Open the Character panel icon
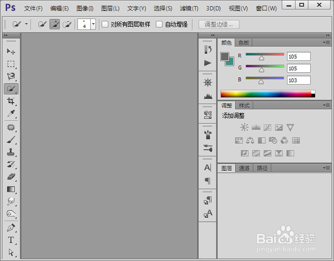Viewport: 334px width, 261px height. pos(208,168)
